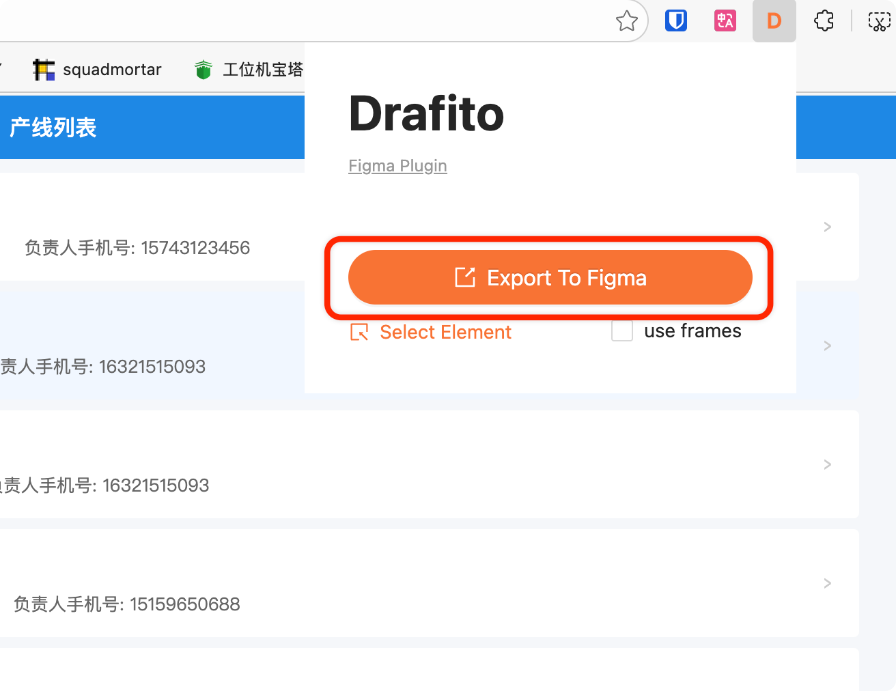Screen dimensions: 896x691
Task: Click the Select Element picker icon
Action: click(x=359, y=332)
